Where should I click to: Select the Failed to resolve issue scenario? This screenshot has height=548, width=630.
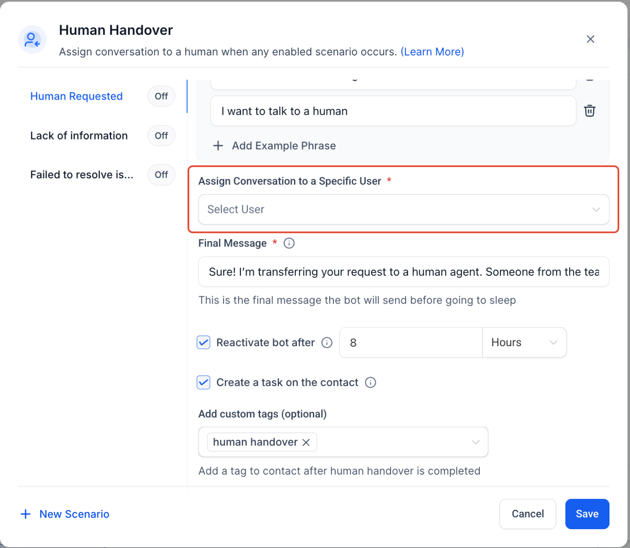(x=82, y=175)
